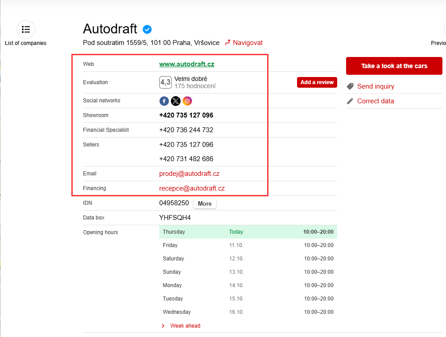Screen dimensions: 446x337
Task: Click the Send inquiry link
Action: (376, 86)
